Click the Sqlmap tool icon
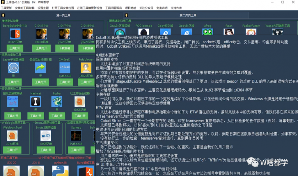This screenshot has height=176, width=298. (x=76, y=136)
